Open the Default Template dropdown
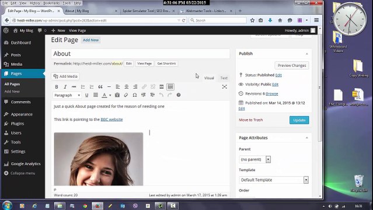 point(274,180)
